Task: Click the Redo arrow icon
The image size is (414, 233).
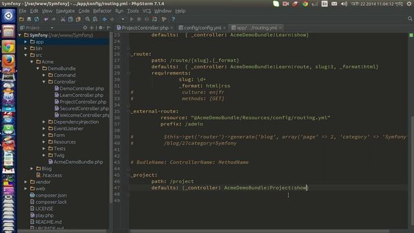Action: pos(54,19)
